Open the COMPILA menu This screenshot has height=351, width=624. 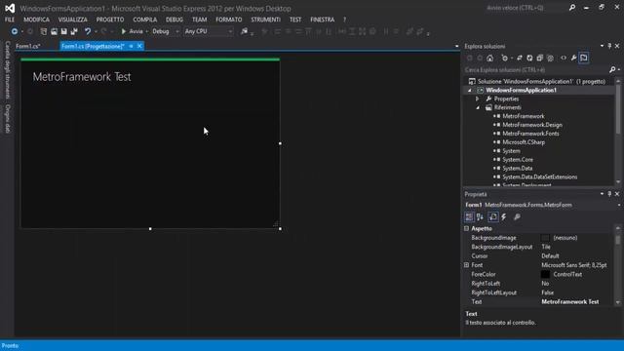(x=145, y=19)
